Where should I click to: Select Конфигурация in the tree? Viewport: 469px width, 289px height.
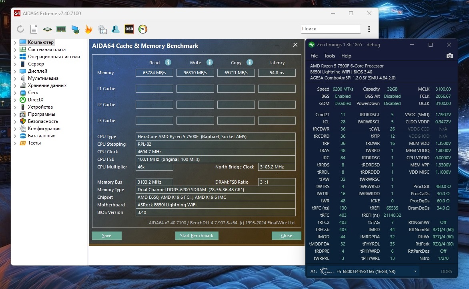[44, 129]
